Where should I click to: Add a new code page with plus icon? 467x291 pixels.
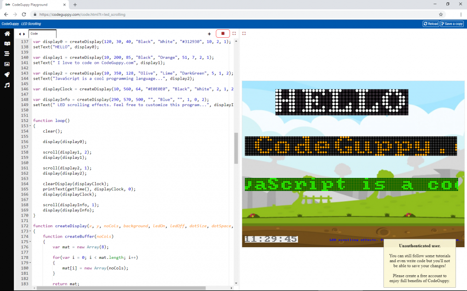pyautogui.click(x=209, y=34)
